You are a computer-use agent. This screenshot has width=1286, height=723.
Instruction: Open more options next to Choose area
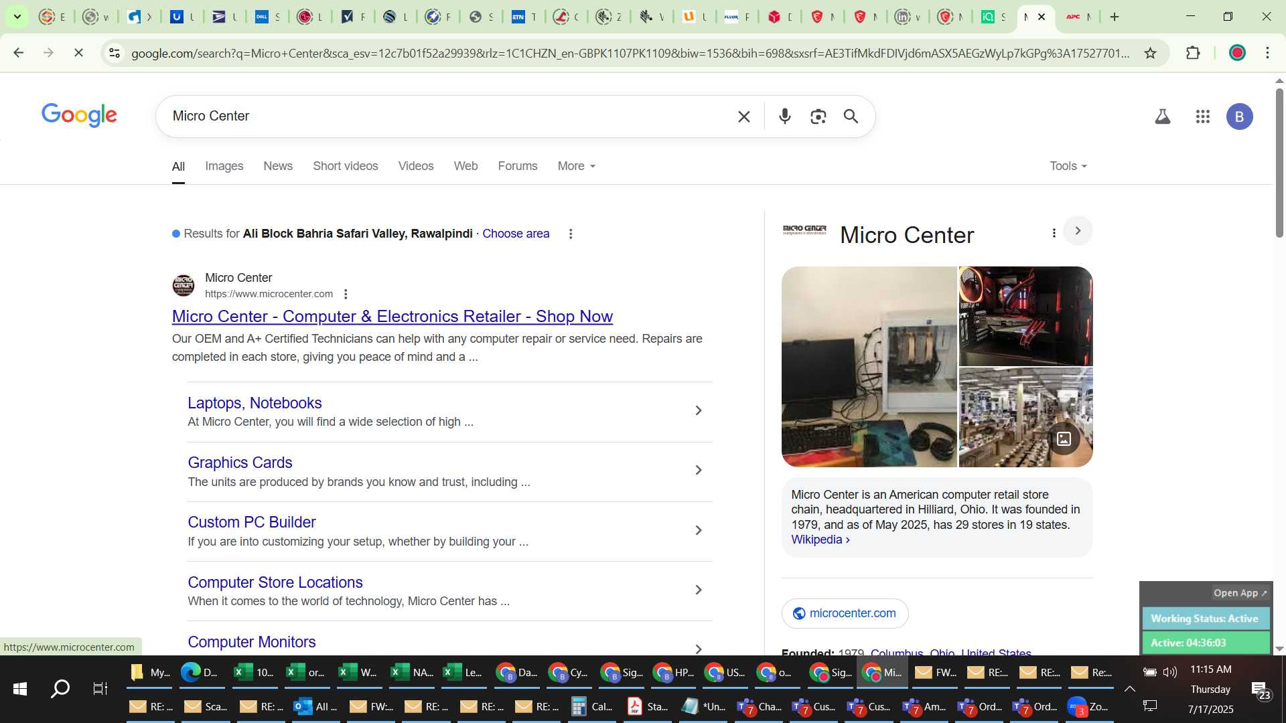click(571, 234)
